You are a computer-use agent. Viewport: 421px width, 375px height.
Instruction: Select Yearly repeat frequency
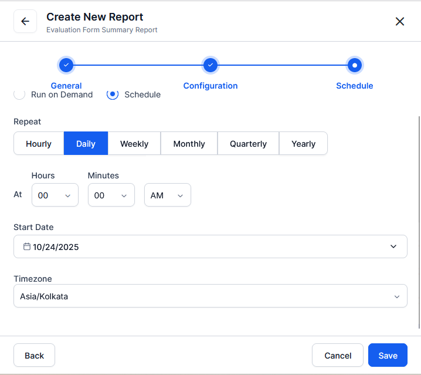[303, 144]
